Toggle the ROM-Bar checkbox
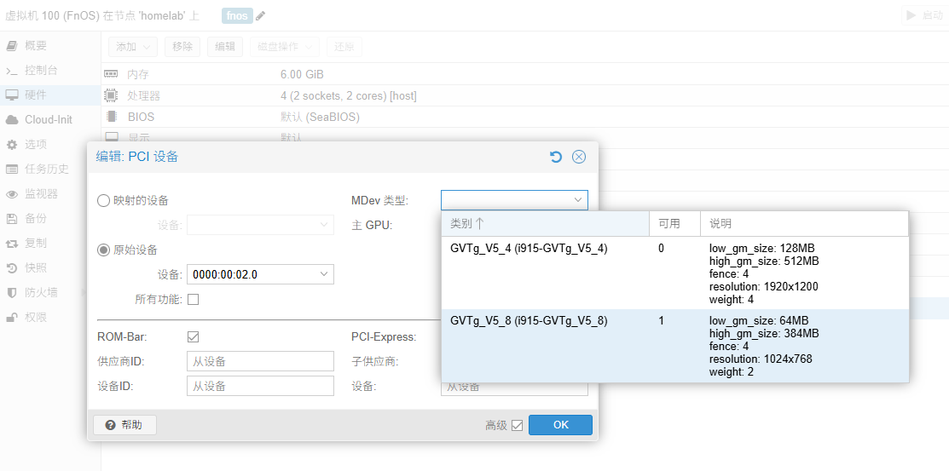Screen dimensions: 949x471 [x=193, y=336]
